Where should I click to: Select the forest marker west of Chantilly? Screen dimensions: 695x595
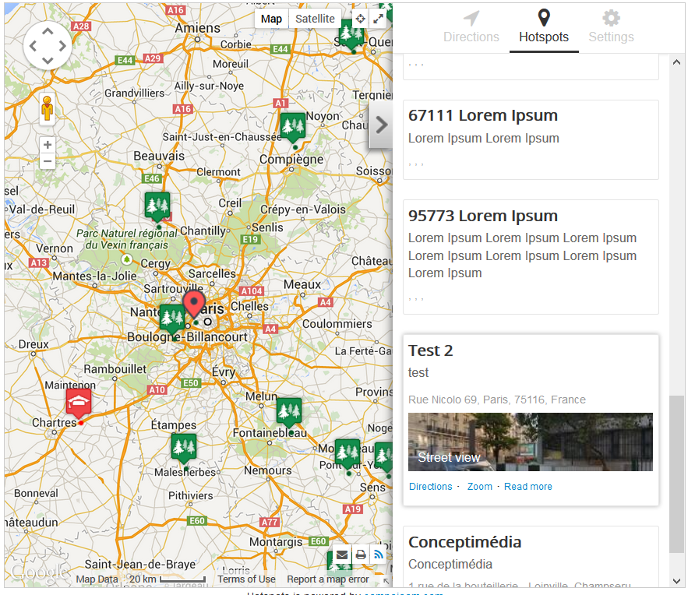coord(157,206)
